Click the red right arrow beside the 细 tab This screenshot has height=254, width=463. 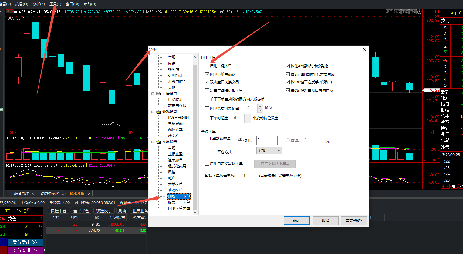click(447, 186)
